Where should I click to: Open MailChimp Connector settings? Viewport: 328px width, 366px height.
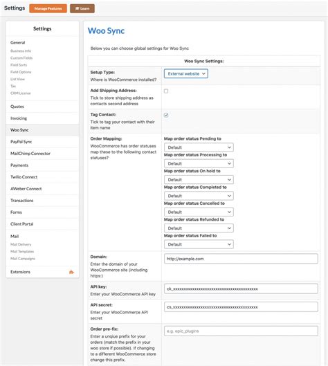42,154
